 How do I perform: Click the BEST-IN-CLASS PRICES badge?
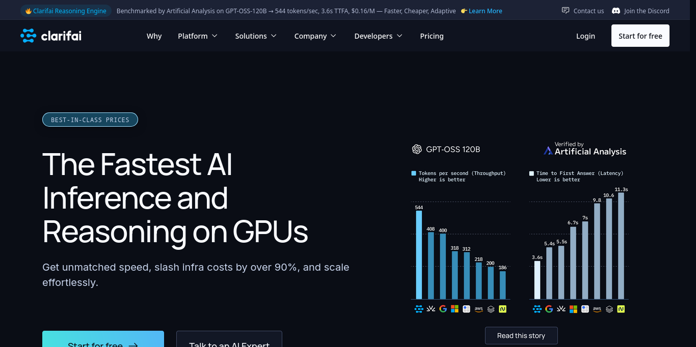pos(90,120)
